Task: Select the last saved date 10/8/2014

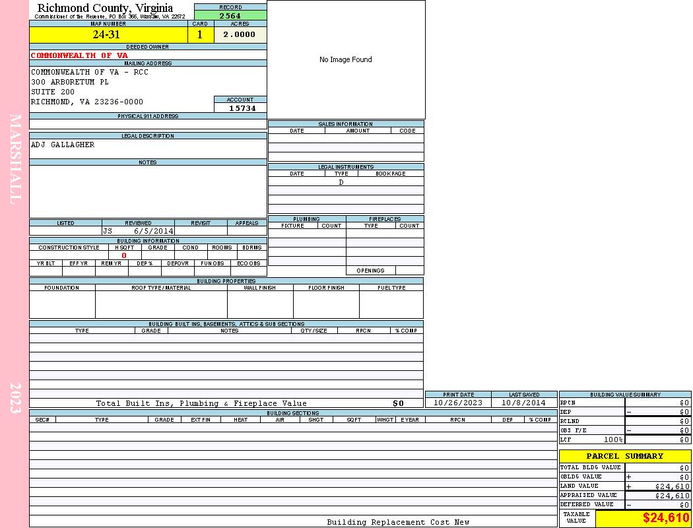Action: [523, 403]
